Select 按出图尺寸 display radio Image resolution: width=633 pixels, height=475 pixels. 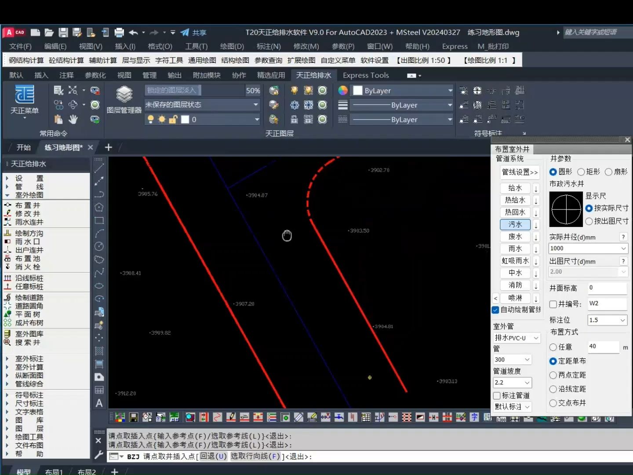tap(589, 221)
